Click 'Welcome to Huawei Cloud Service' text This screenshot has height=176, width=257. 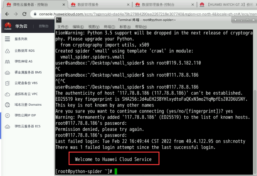coord(113,159)
